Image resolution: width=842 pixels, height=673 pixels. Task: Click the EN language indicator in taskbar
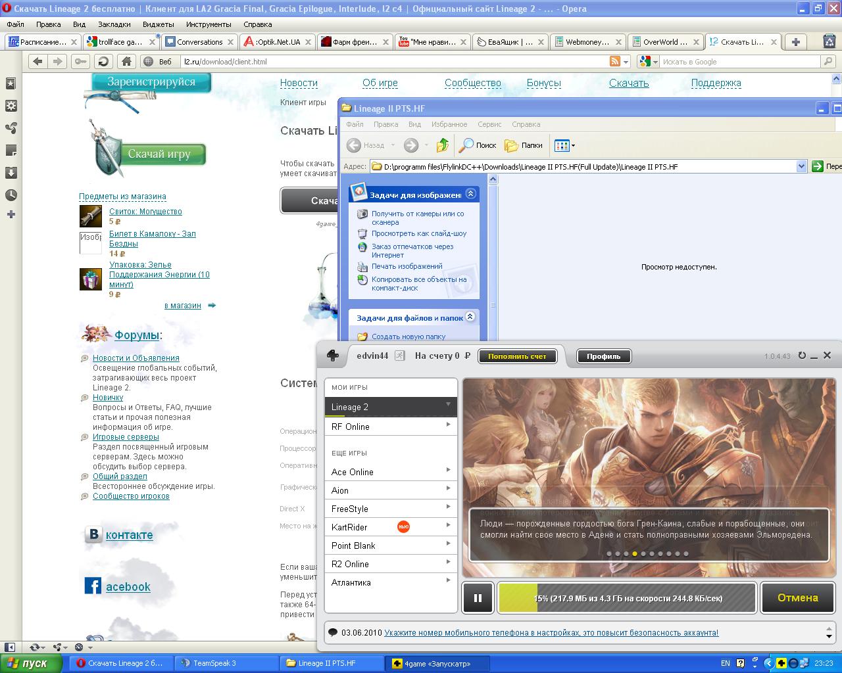(726, 663)
